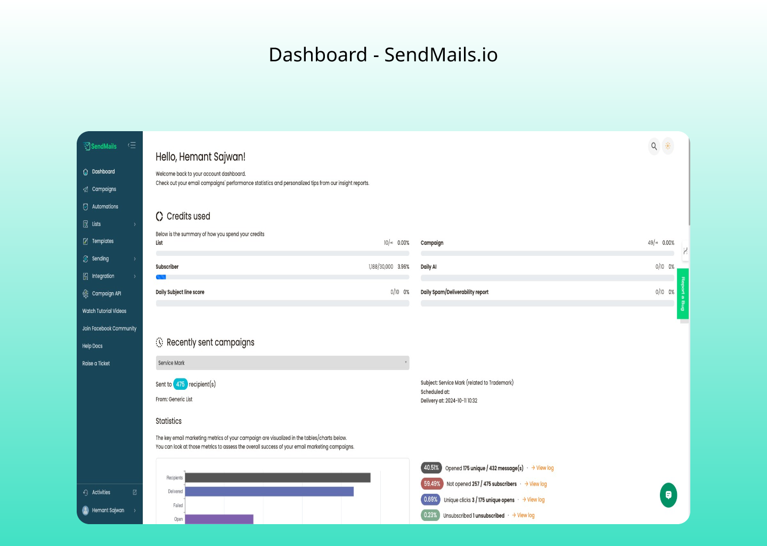Expand the Integration submenu chevron
This screenshot has width=767, height=546.
click(135, 276)
